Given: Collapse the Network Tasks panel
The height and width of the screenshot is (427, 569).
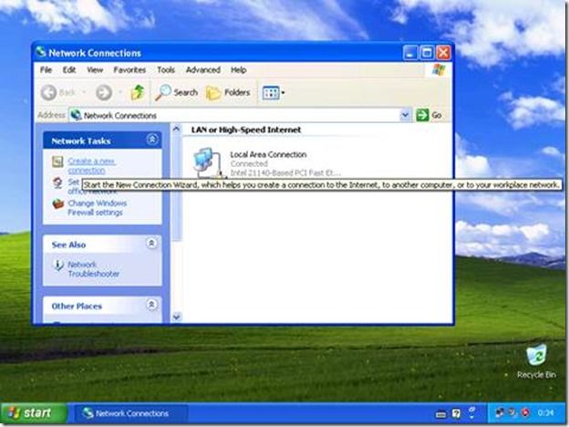Looking at the screenshot, I should [x=152, y=140].
